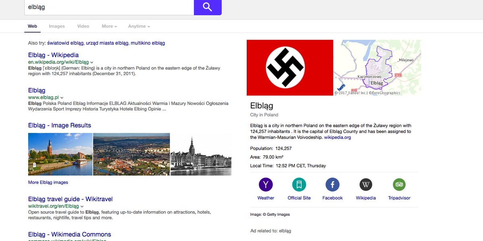Click the green URL www.elblag.pl
Image resolution: width=483 pixels, height=241 pixels.
43,98
